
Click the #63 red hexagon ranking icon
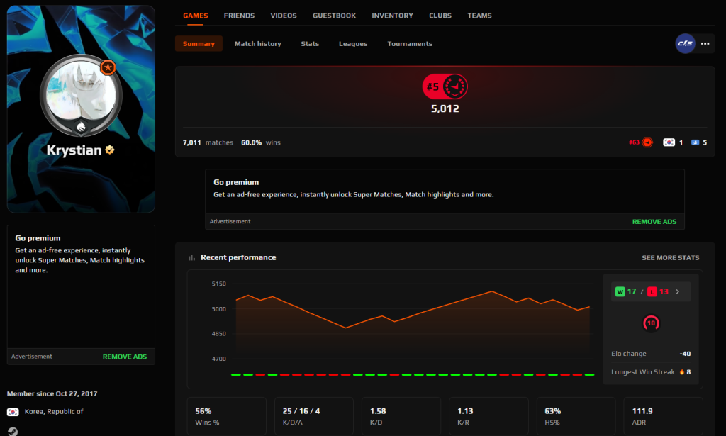pyautogui.click(x=647, y=142)
